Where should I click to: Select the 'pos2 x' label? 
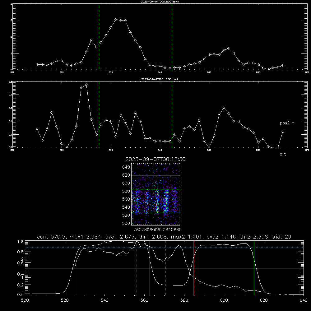point(287,123)
